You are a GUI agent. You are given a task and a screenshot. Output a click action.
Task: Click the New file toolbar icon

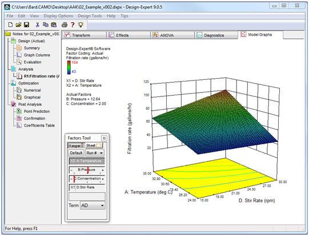pos(10,25)
